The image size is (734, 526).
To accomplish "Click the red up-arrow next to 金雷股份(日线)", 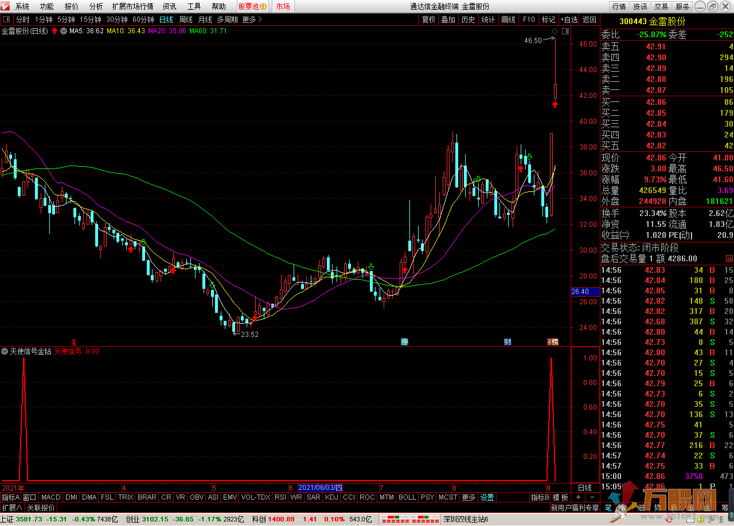I will (x=54, y=31).
